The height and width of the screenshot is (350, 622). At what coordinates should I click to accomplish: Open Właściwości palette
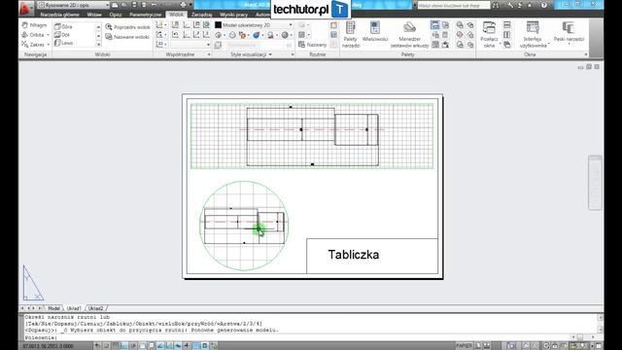click(x=375, y=32)
